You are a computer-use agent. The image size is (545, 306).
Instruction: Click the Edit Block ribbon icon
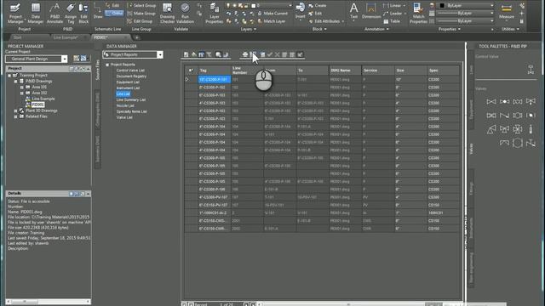click(83, 13)
